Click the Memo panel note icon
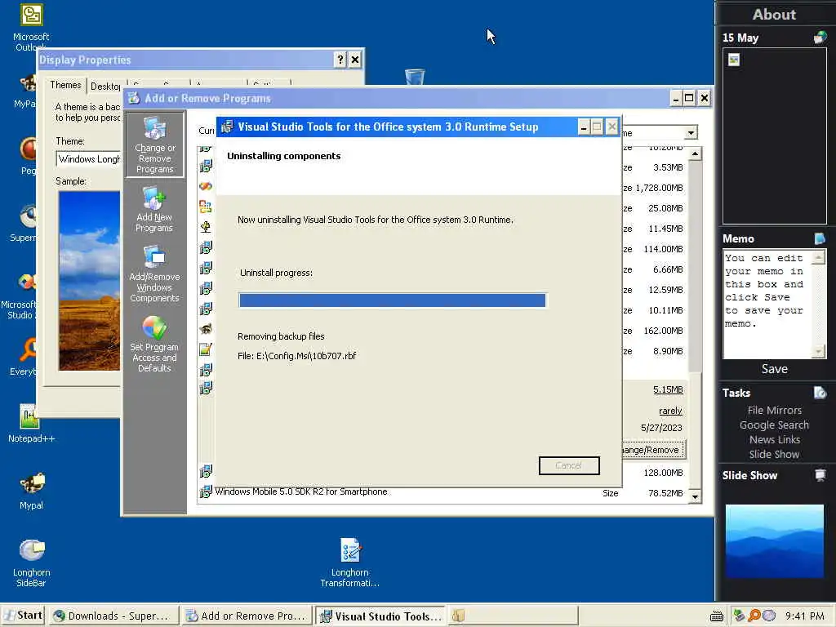The width and height of the screenshot is (836, 627). coord(820,238)
